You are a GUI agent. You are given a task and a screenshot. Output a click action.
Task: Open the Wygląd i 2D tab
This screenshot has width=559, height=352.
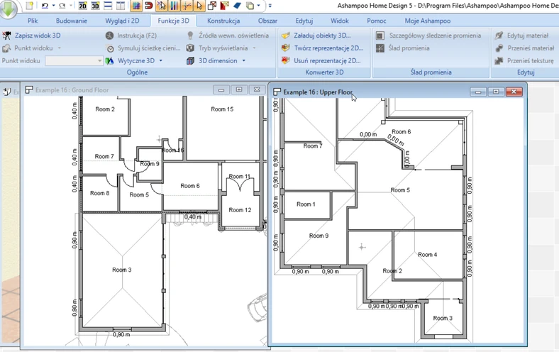coord(122,21)
